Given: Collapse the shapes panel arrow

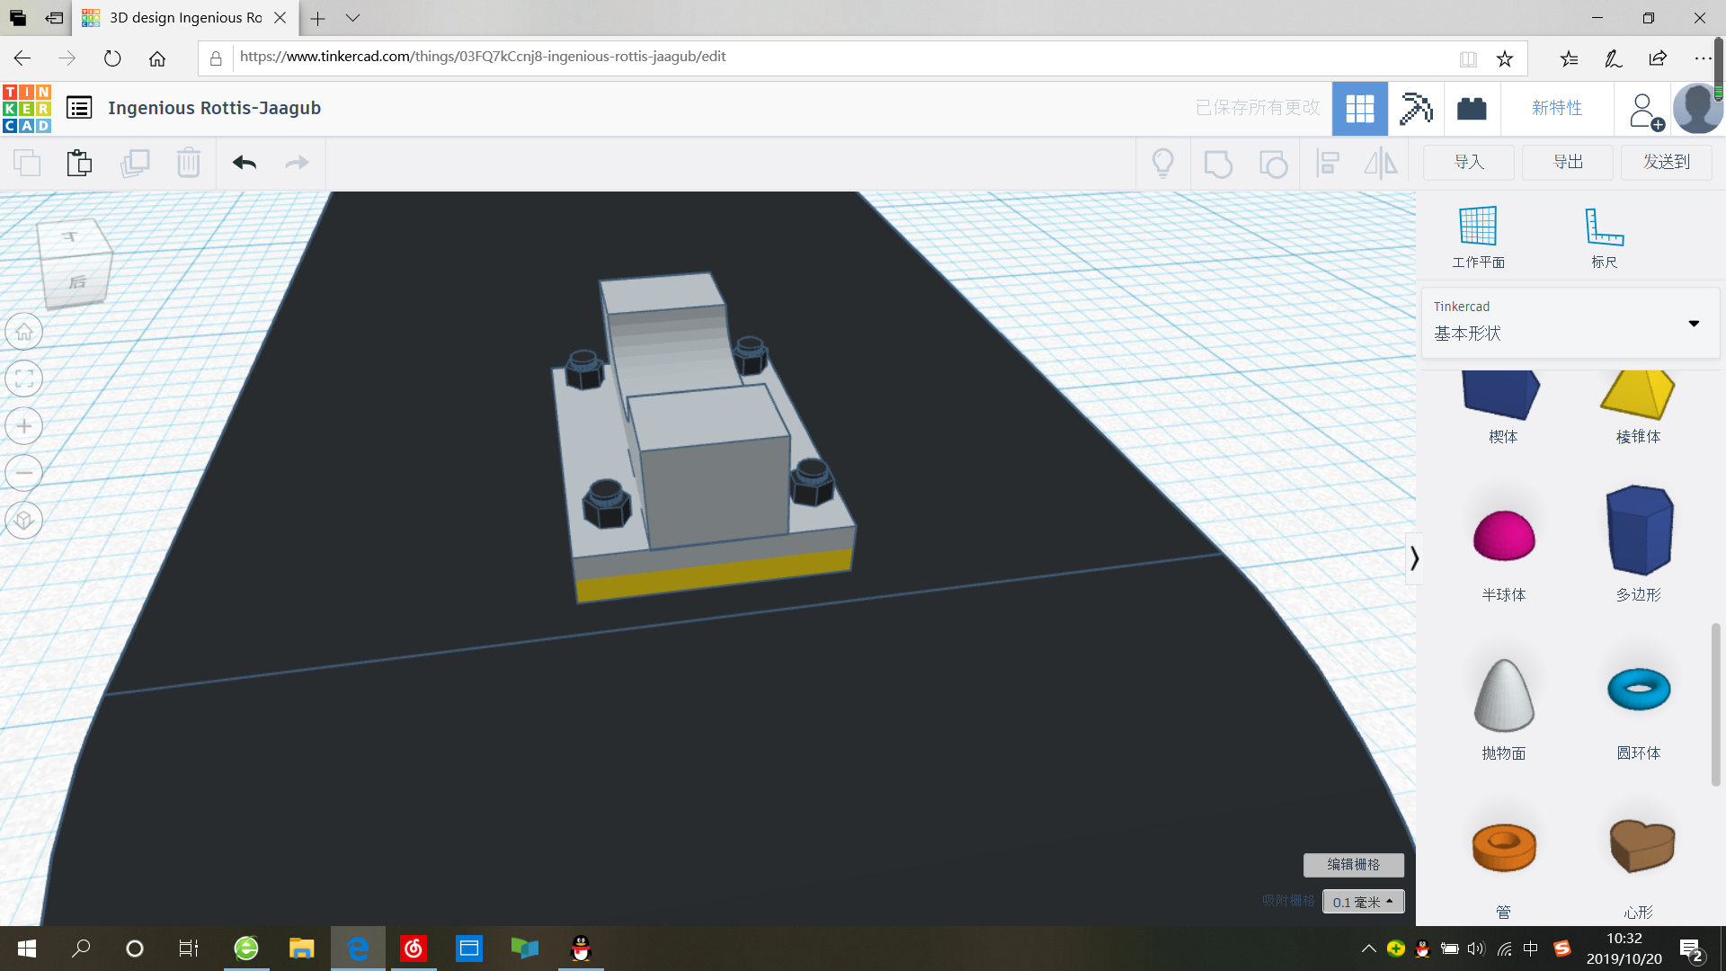Looking at the screenshot, I should pos(1414,558).
